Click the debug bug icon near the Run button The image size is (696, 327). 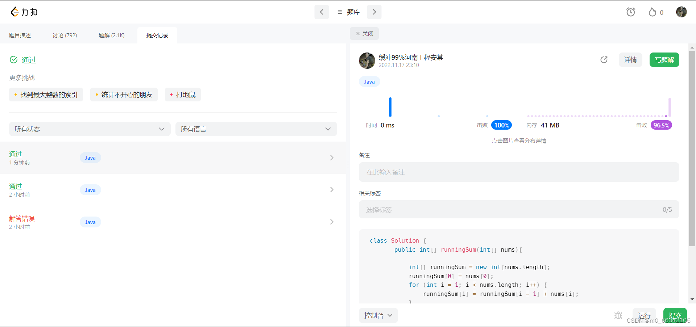click(x=618, y=315)
